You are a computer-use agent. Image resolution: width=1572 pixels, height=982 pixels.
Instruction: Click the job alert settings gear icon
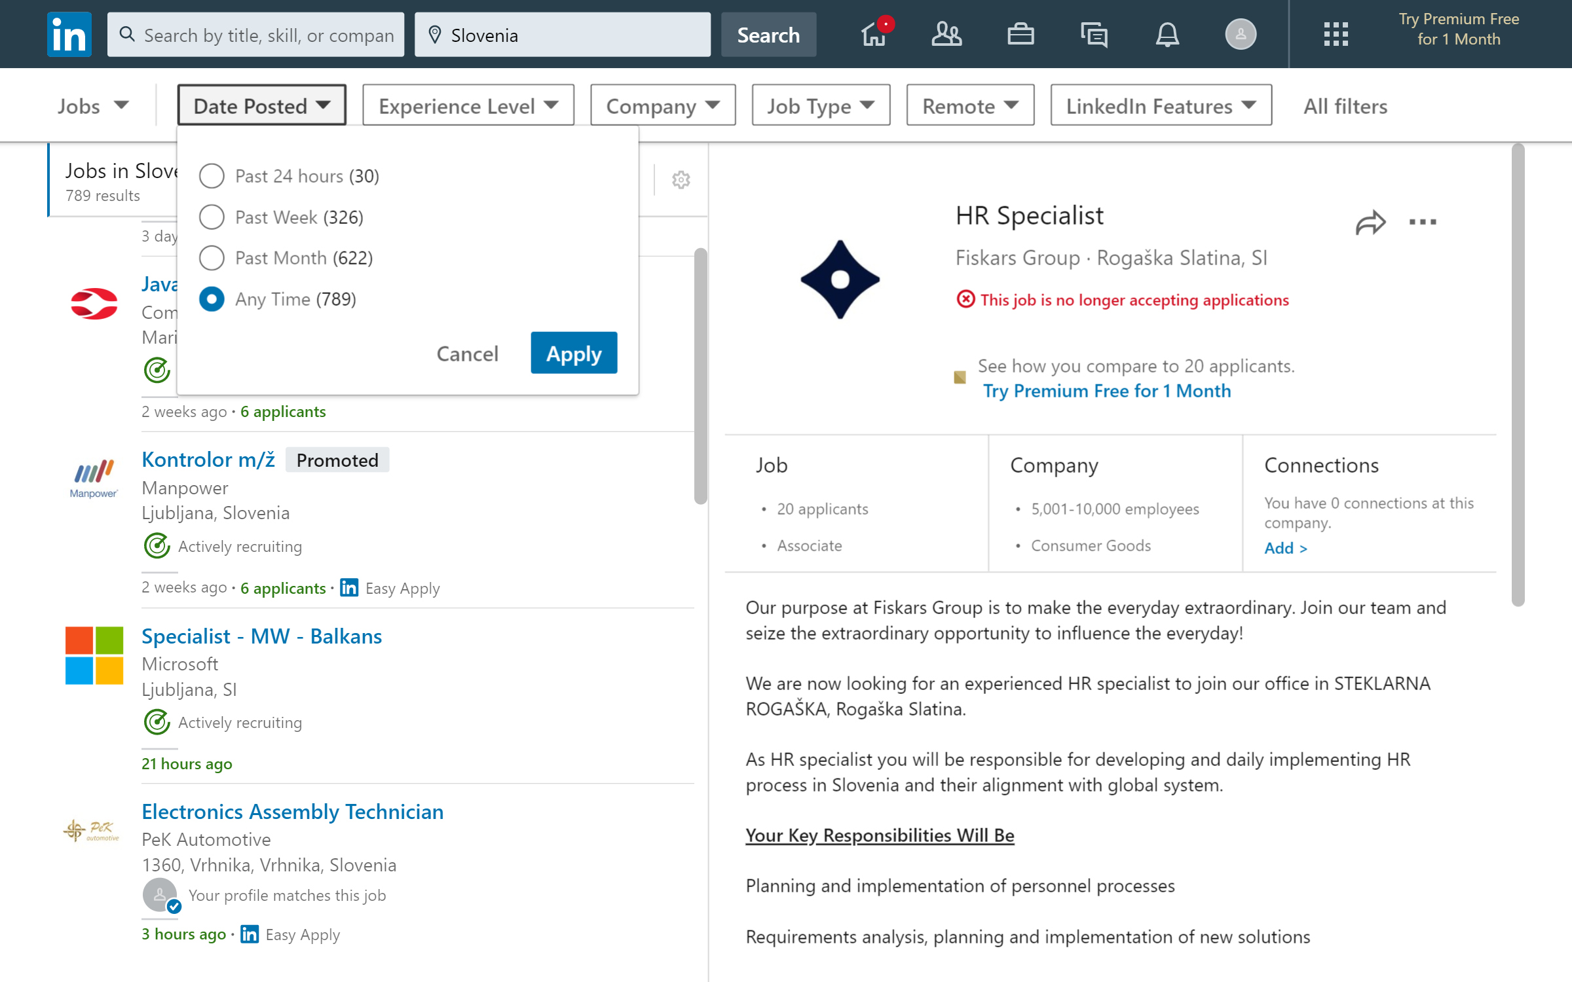click(x=681, y=179)
